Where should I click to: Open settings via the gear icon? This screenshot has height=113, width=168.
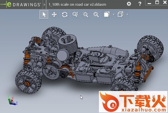click(129, 4)
